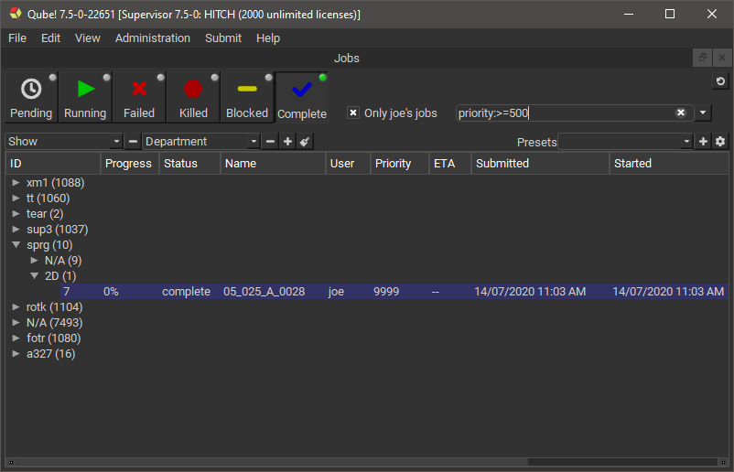Open the Administration menu
Viewport: 734px width, 472px height.
coord(153,38)
